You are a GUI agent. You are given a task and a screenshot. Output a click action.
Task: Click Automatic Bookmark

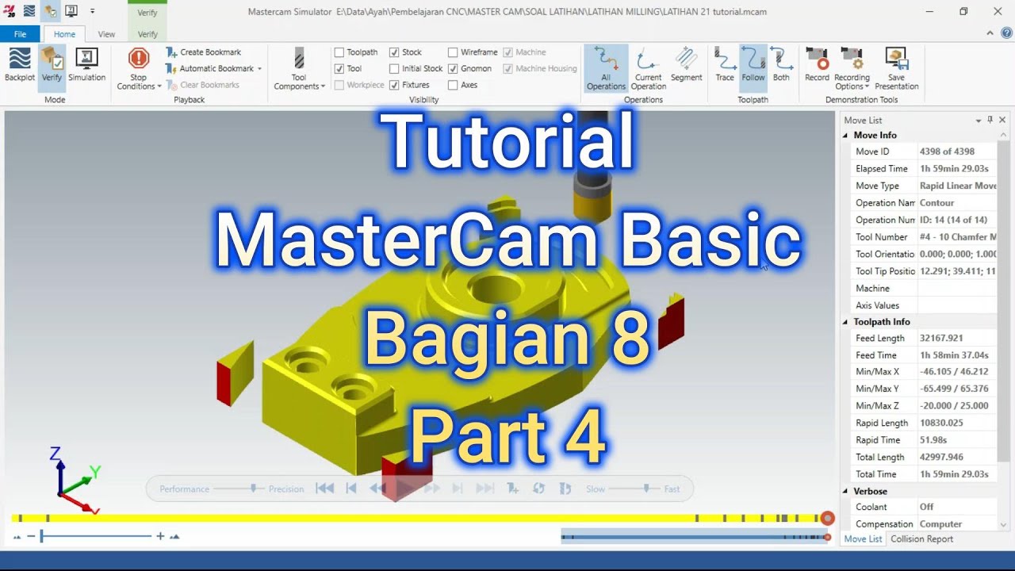click(x=209, y=68)
